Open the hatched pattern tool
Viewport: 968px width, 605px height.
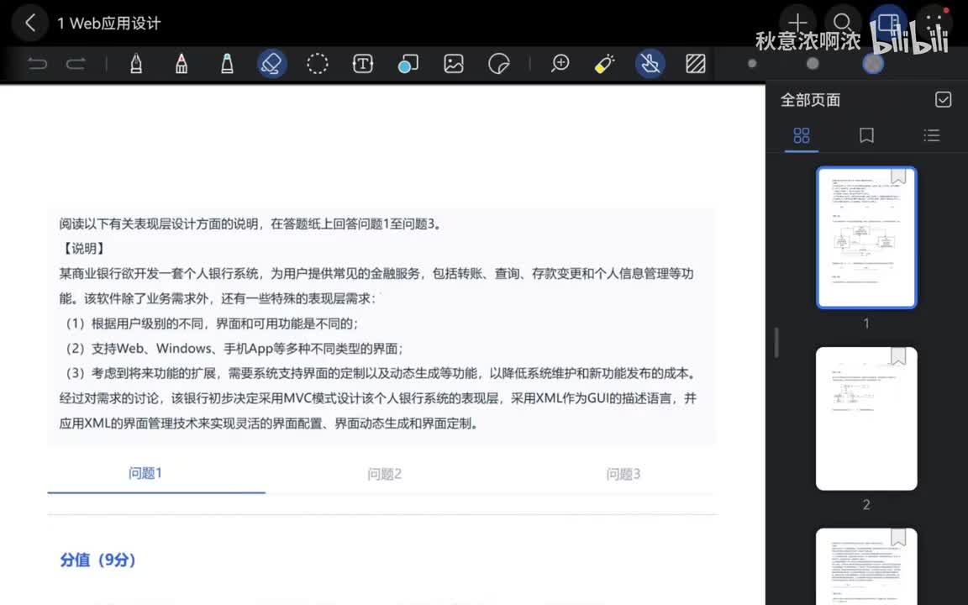click(696, 64)
